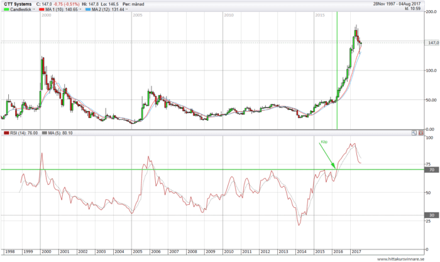This screenshot has height=262, width=440.
Task: Click the '28Nov 1997 - 04Aug 2017' date range
Action: tap(397, 4)
